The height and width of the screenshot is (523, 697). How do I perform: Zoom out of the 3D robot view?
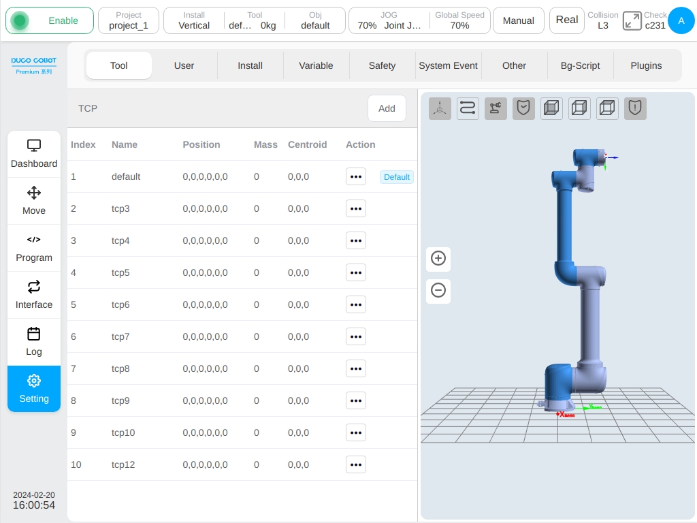tap(438, 290)
